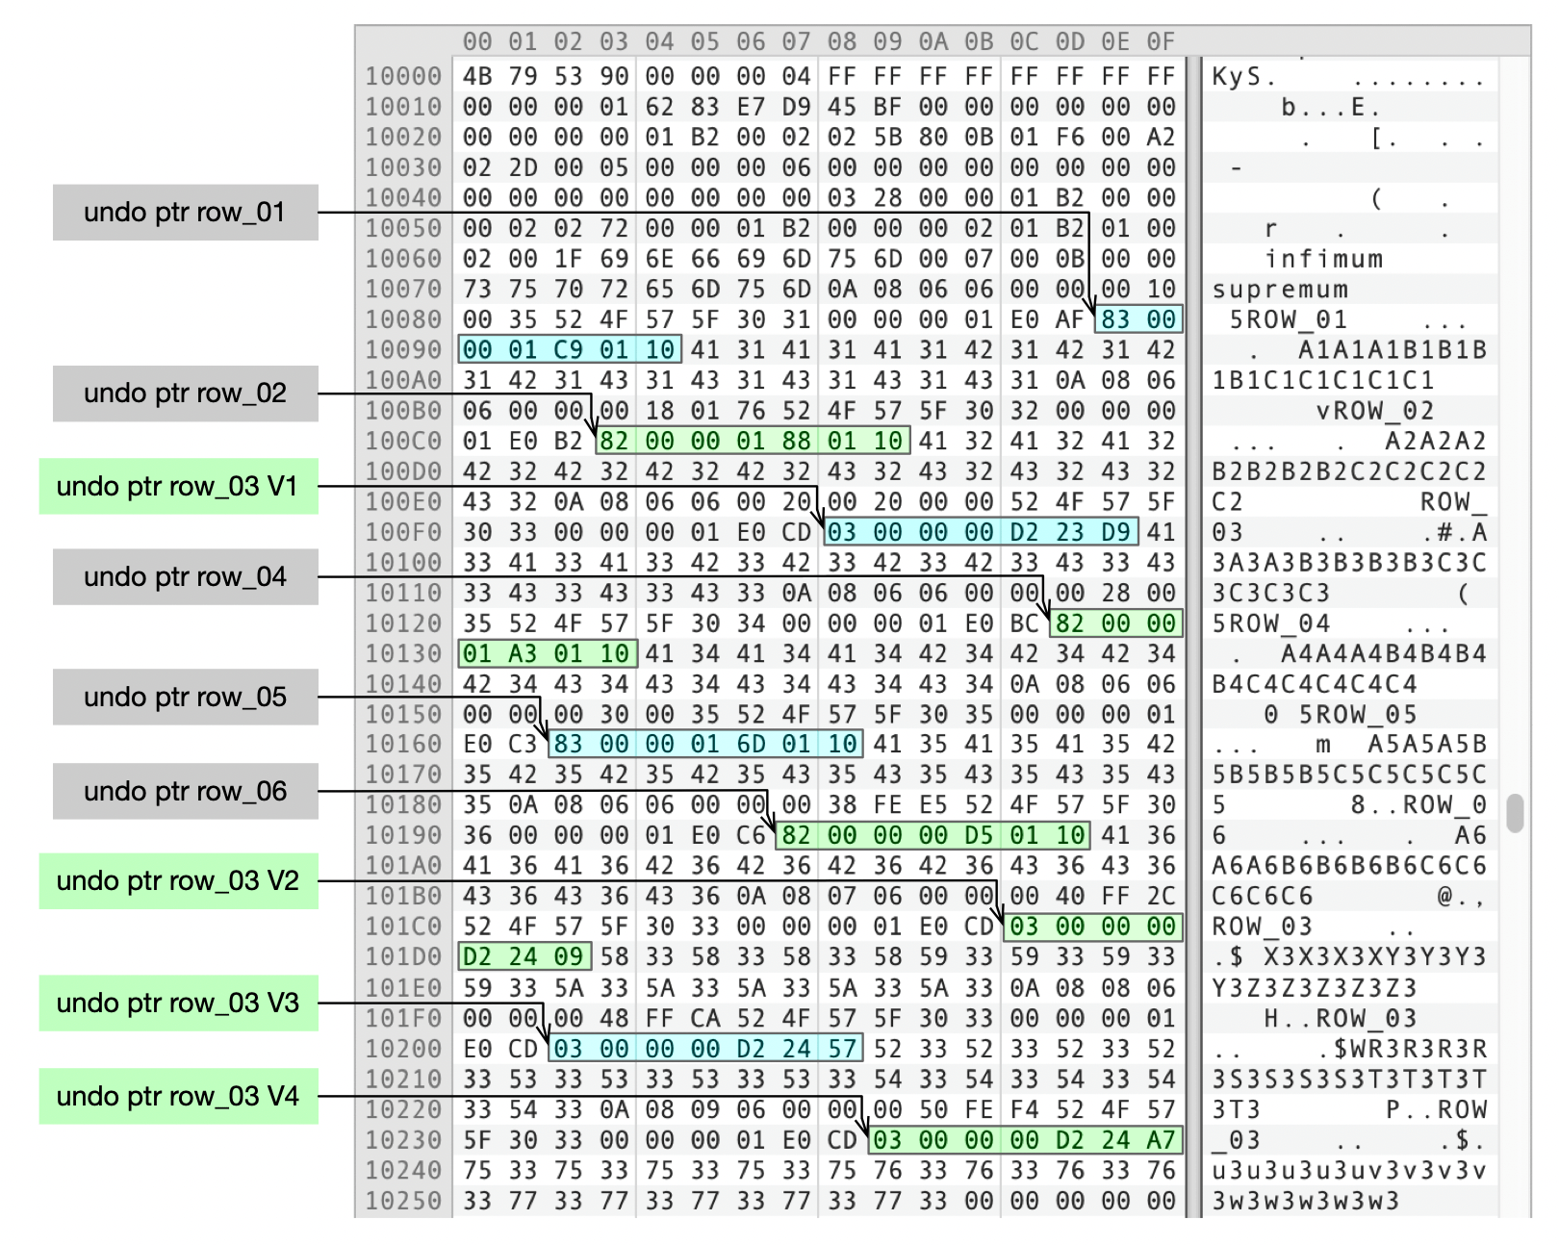The width and height of the screenshot is (1559, 1245).
Task: Click ASCII text '5ROW_01'
Action: pyautogui.click(x=1290, y=319)
